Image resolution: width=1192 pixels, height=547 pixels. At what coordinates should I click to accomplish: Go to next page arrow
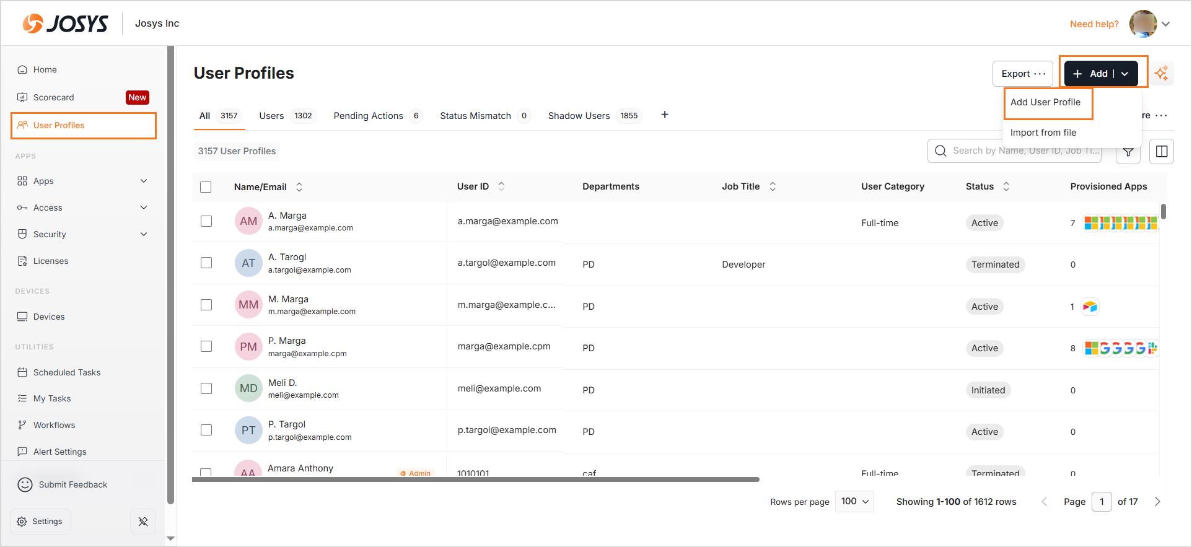[1157, 502]
